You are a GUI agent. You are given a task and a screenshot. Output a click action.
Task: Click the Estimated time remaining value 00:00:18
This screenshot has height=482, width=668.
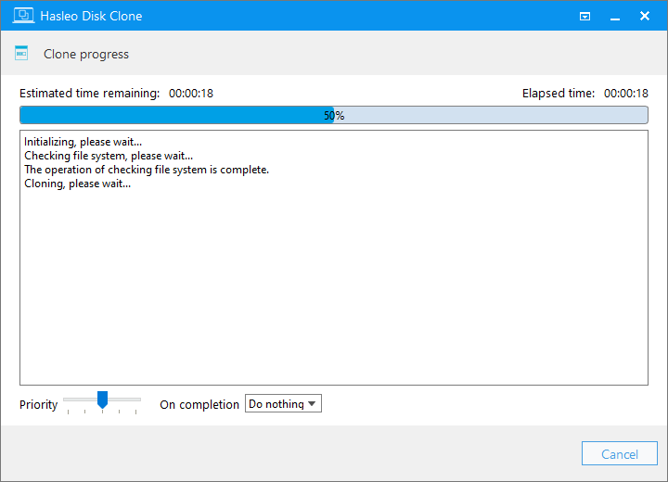(x=191, y=94)
